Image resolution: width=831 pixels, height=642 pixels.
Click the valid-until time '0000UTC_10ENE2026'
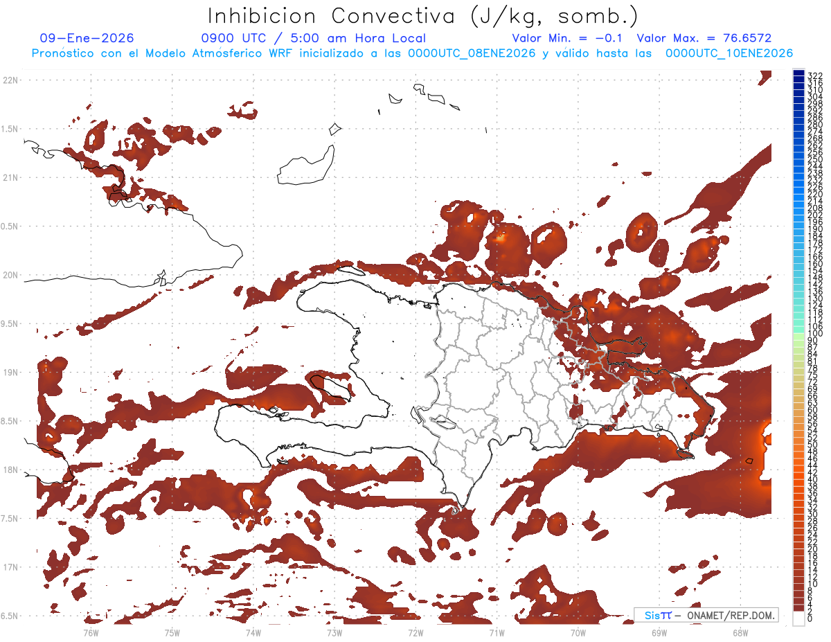coord(729,53)
